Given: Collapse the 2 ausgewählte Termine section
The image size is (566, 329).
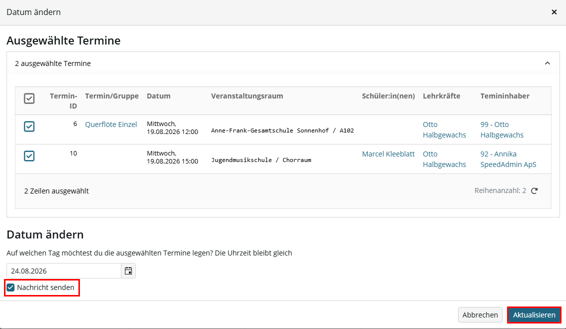Looking at the screenshot, I should (547, 63).
